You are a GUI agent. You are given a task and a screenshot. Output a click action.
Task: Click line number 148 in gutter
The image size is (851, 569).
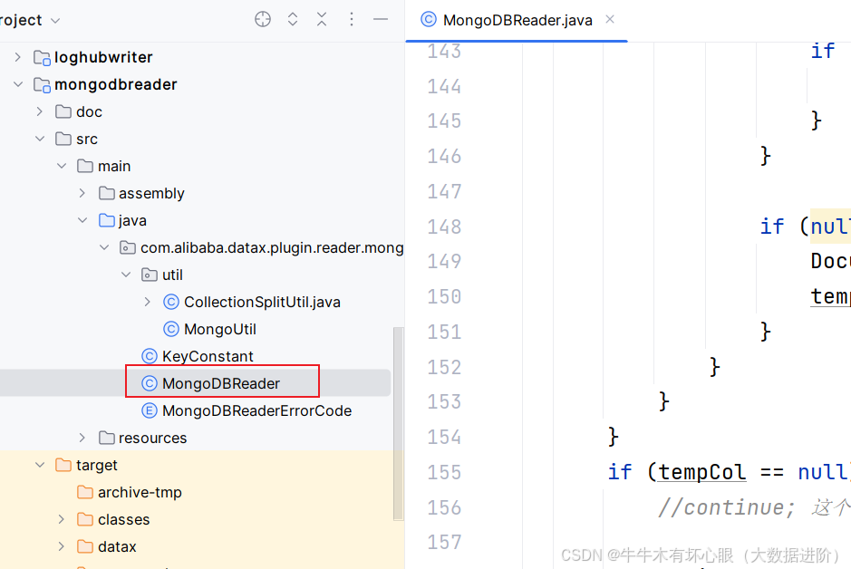444,227
